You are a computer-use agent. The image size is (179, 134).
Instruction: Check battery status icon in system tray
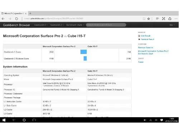(x=145, y=120)
